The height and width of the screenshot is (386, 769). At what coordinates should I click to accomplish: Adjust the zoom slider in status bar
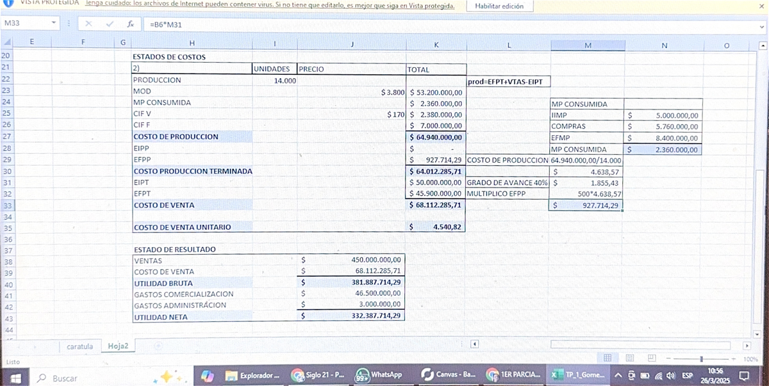[x=702, y=358]
